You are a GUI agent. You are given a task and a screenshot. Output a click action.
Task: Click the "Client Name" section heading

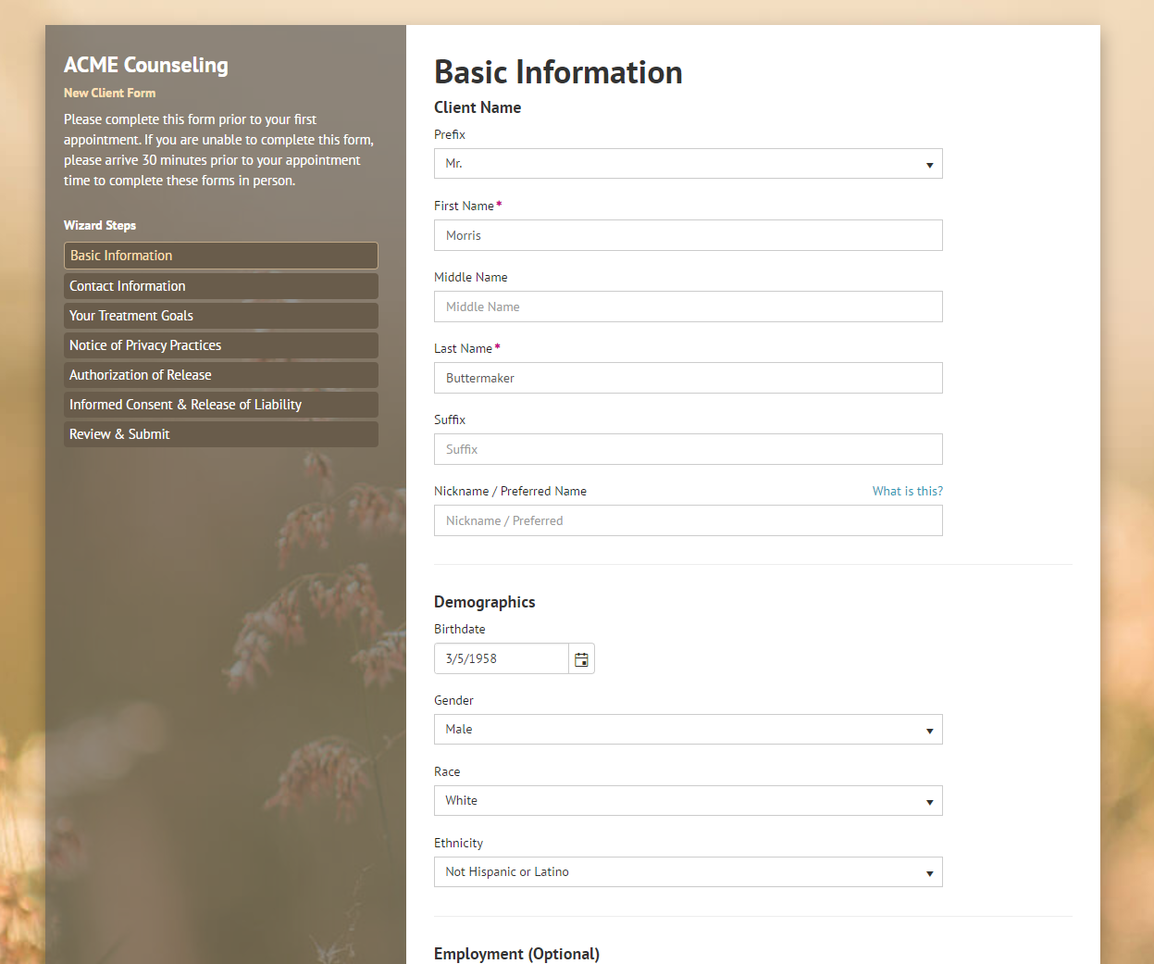click(478, 107)
